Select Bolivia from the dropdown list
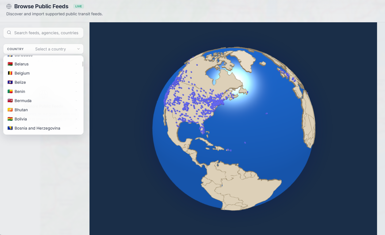 [42, 119]
